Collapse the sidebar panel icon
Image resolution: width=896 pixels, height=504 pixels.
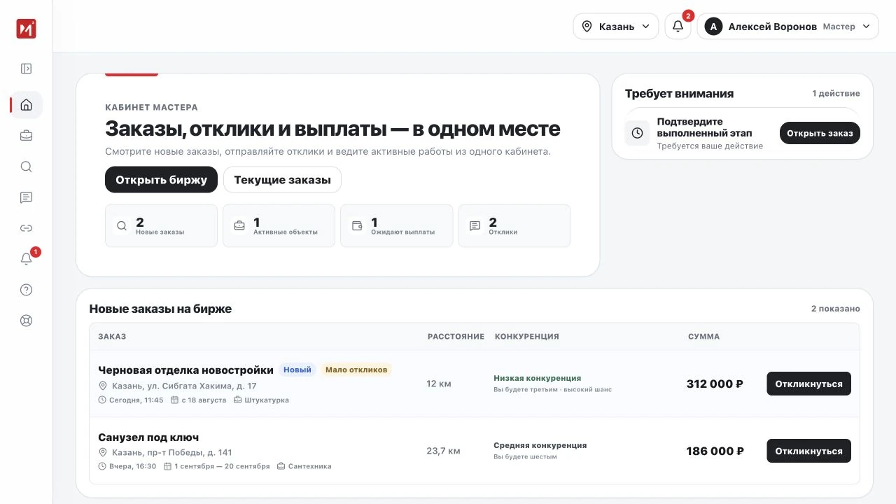[26, 69]
